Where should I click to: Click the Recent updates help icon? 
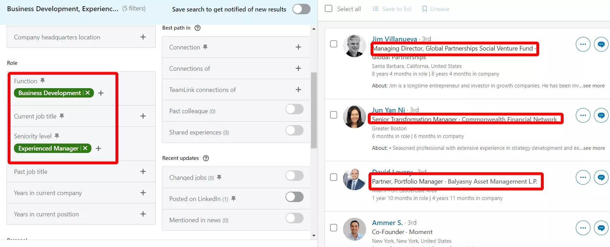[x=206, y=158]
